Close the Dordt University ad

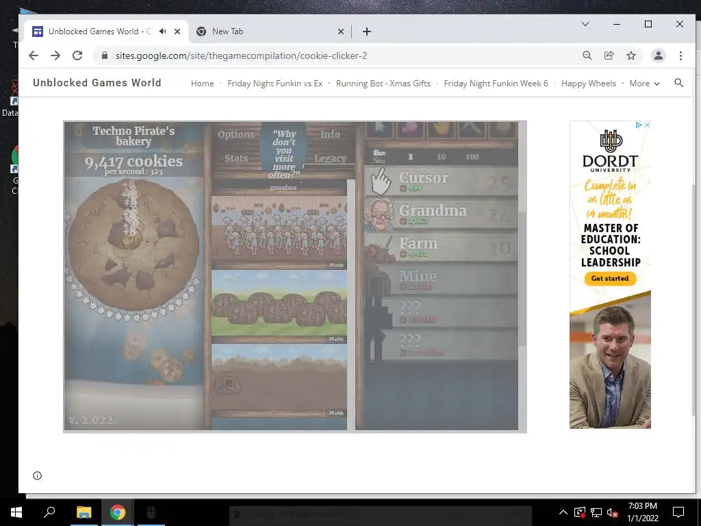pyautogui.click(x=647, y=125)
